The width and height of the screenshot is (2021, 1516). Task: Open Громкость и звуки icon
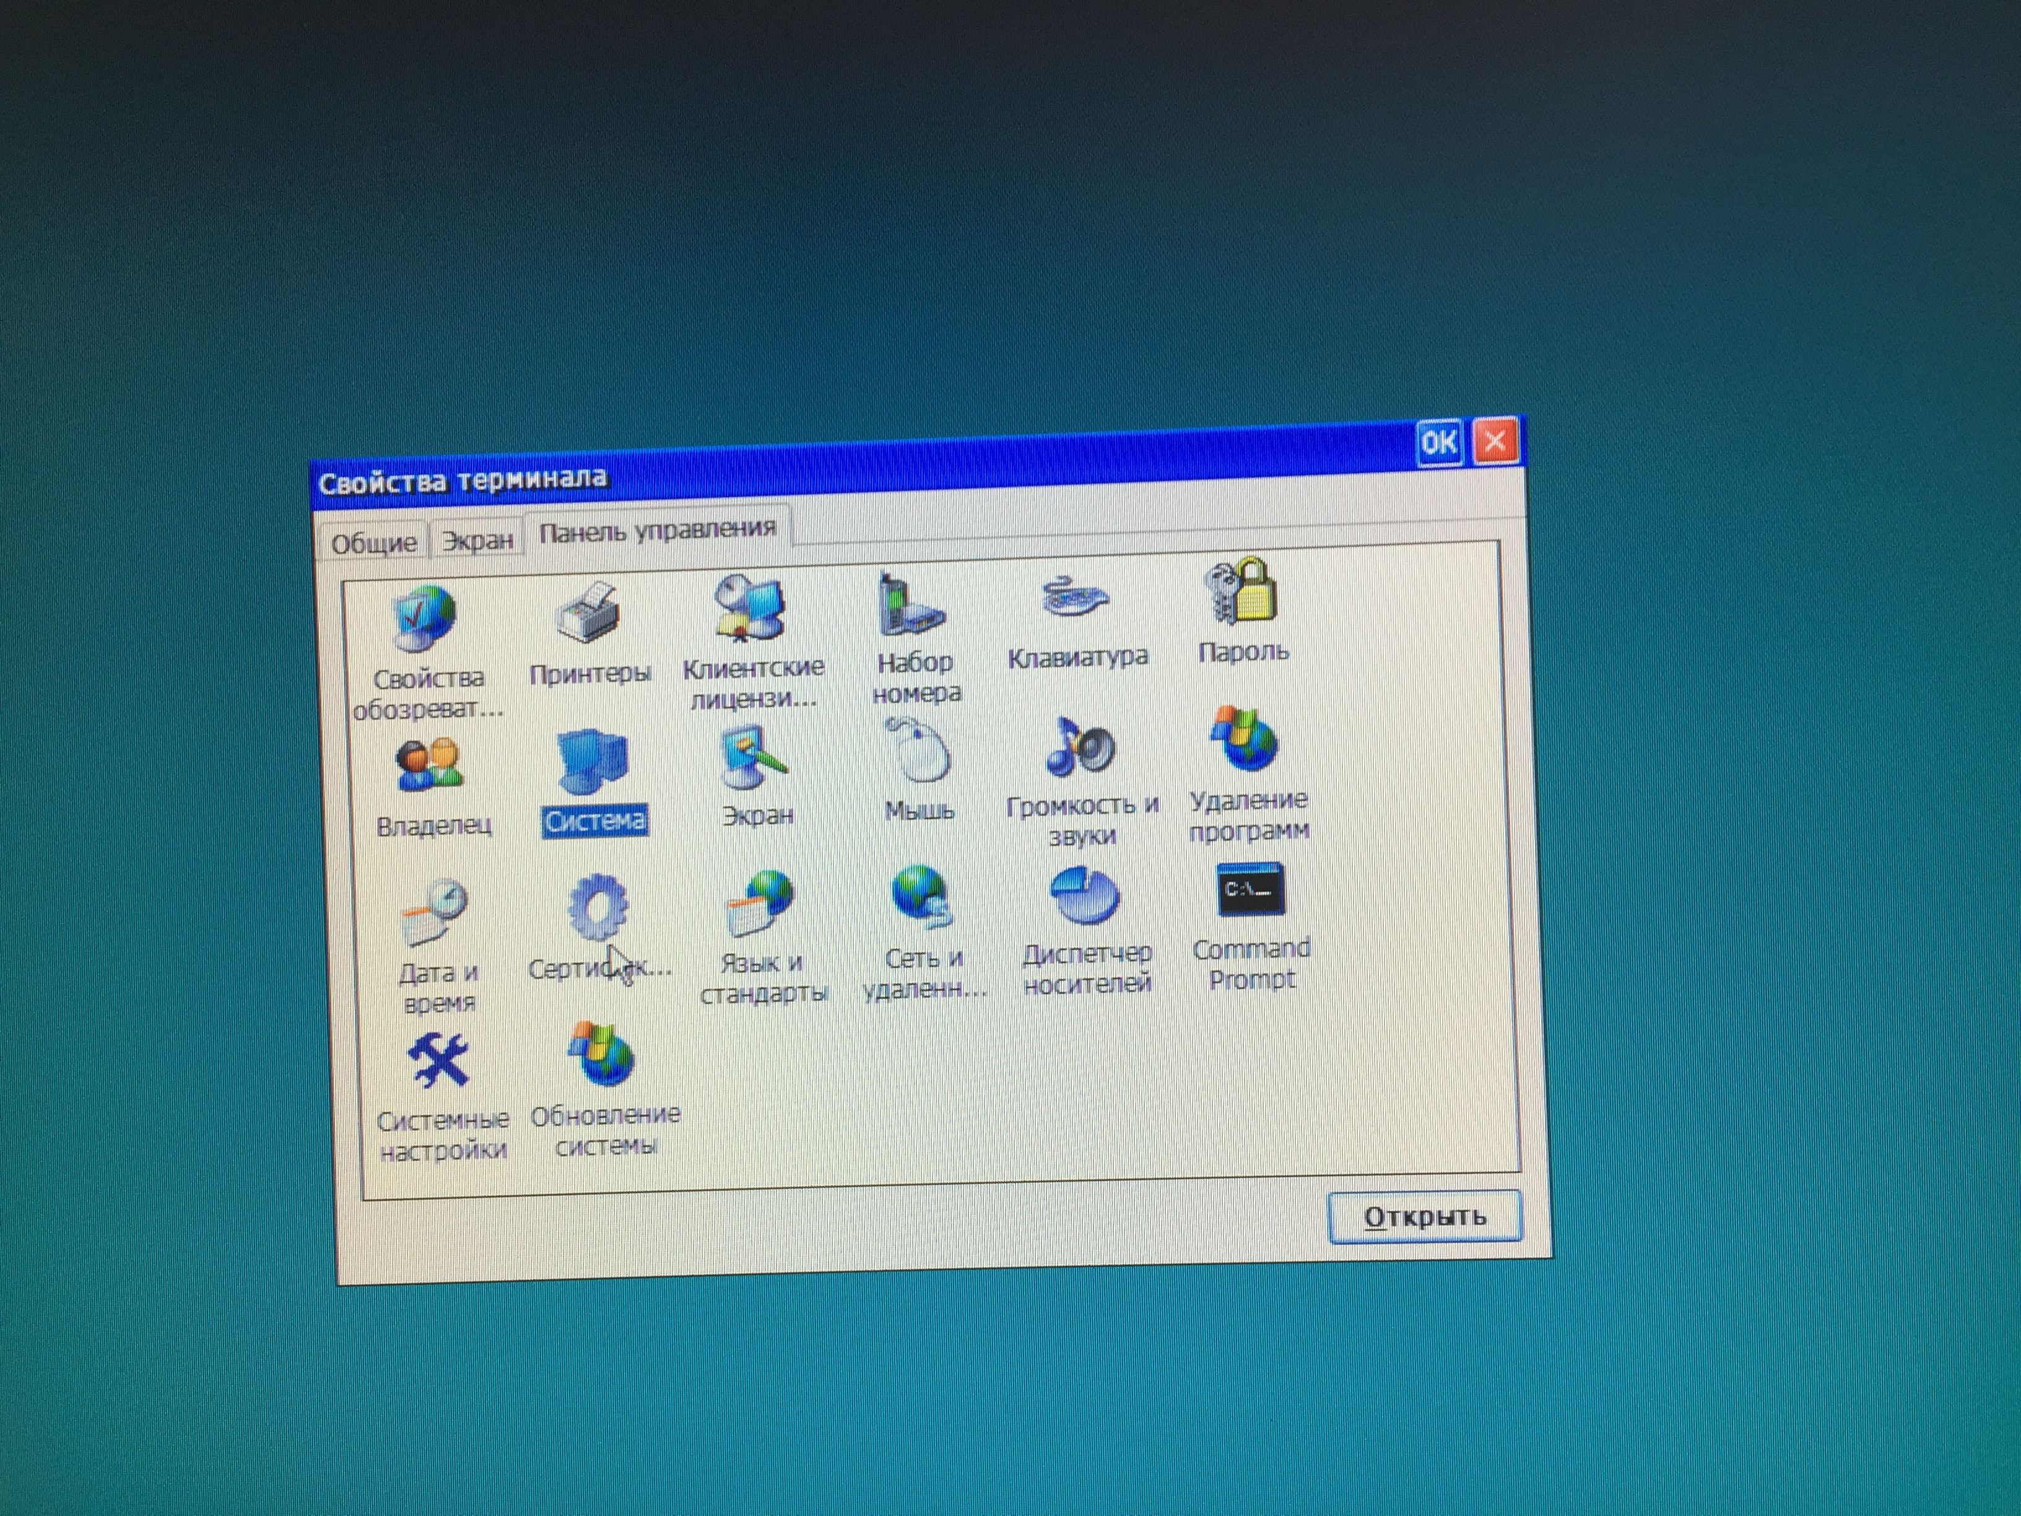(x=1081, y=747)
